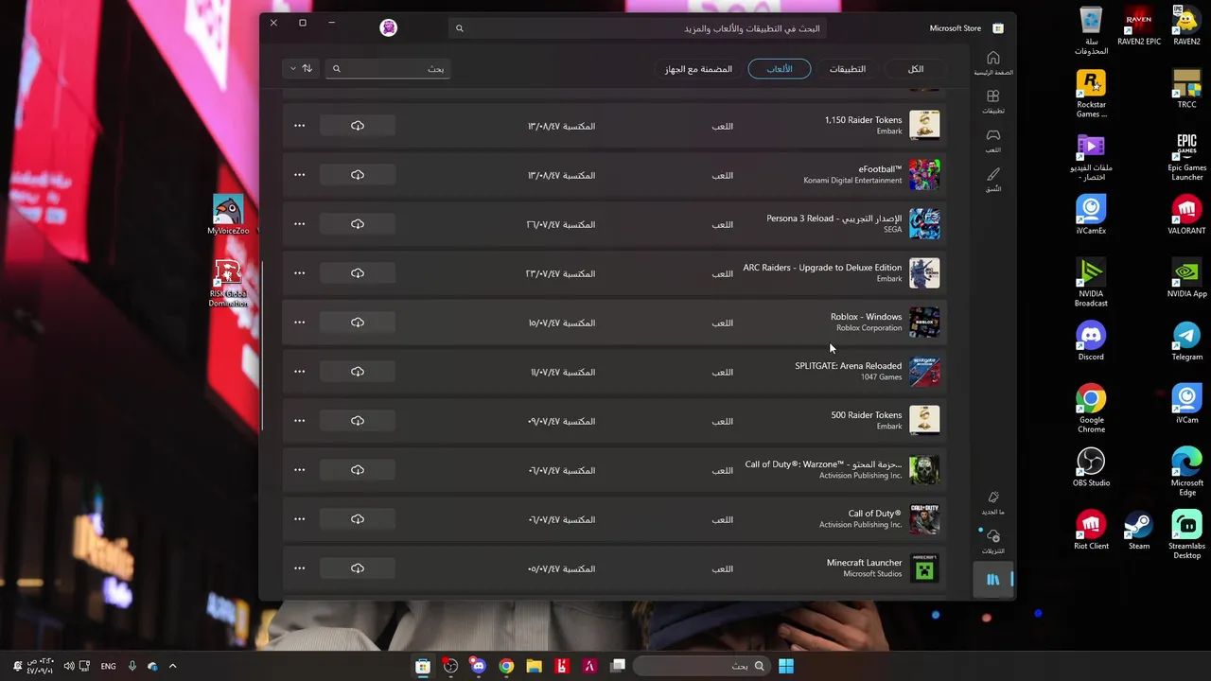Open the volume icon in system tray
The height and width of the screenshot is (681, 1211).
pos(69,666)
